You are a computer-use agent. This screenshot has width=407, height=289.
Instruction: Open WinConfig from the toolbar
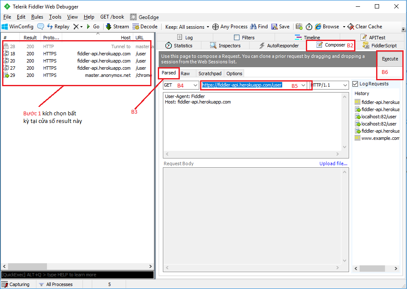pyautogui.click(x=17, y=26)
